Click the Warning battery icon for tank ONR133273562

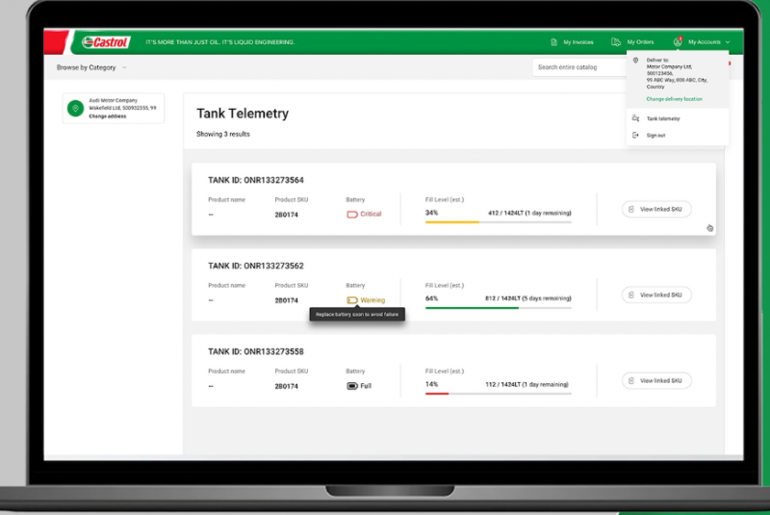(x=352, y=300)
